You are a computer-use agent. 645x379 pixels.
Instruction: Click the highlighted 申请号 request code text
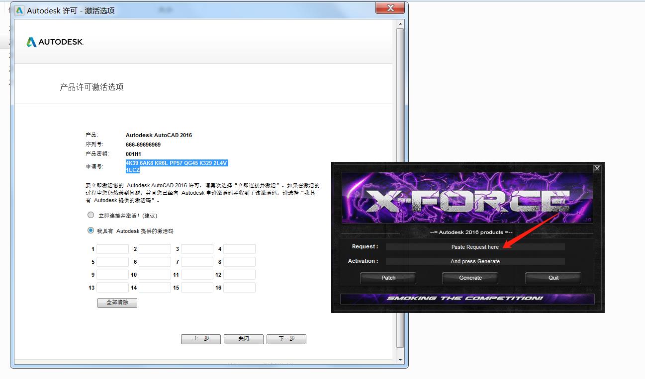[x=177, y=163]
